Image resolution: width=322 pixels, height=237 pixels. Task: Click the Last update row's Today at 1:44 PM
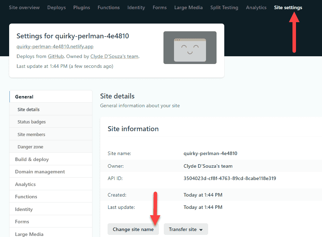(x=203, y=207)
